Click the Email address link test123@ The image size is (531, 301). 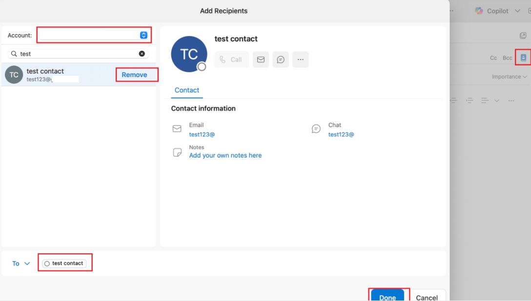202,135
